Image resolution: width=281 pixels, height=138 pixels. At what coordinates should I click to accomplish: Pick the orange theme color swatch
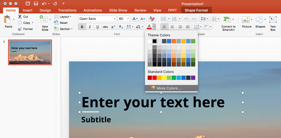[174, 41]
